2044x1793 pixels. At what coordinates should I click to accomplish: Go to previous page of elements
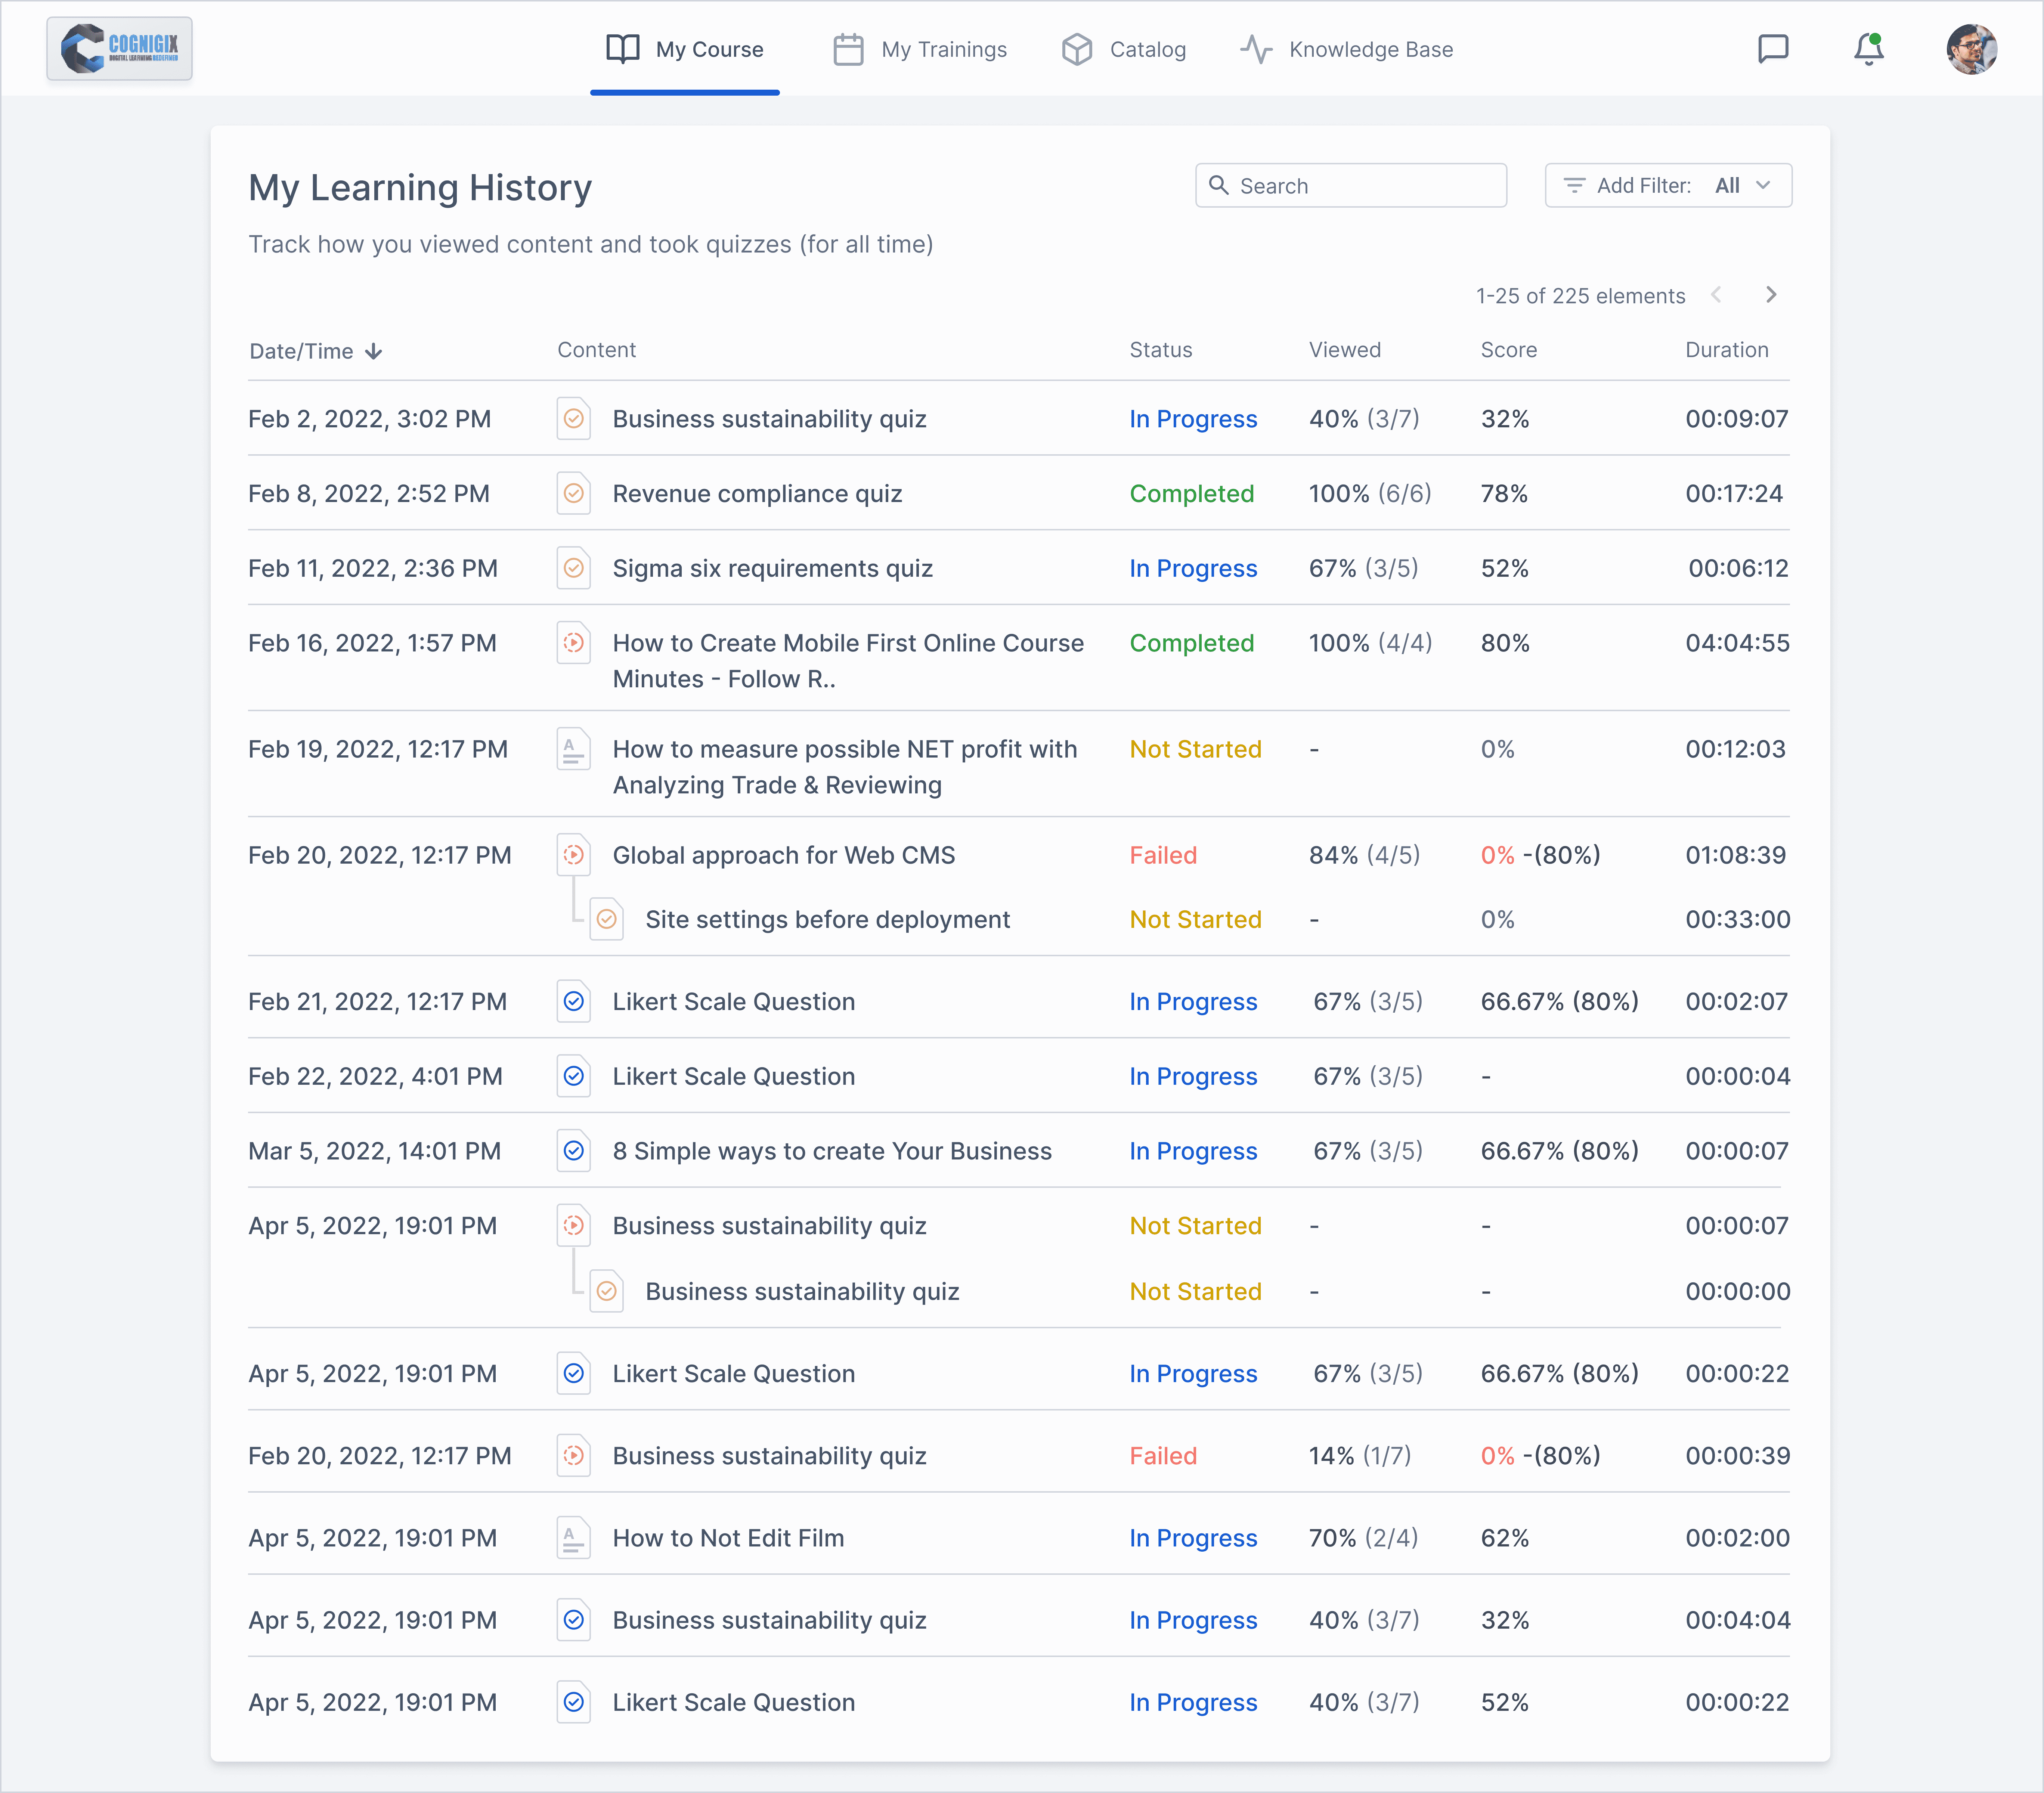pyautogui.click(x=1716, y=295)
